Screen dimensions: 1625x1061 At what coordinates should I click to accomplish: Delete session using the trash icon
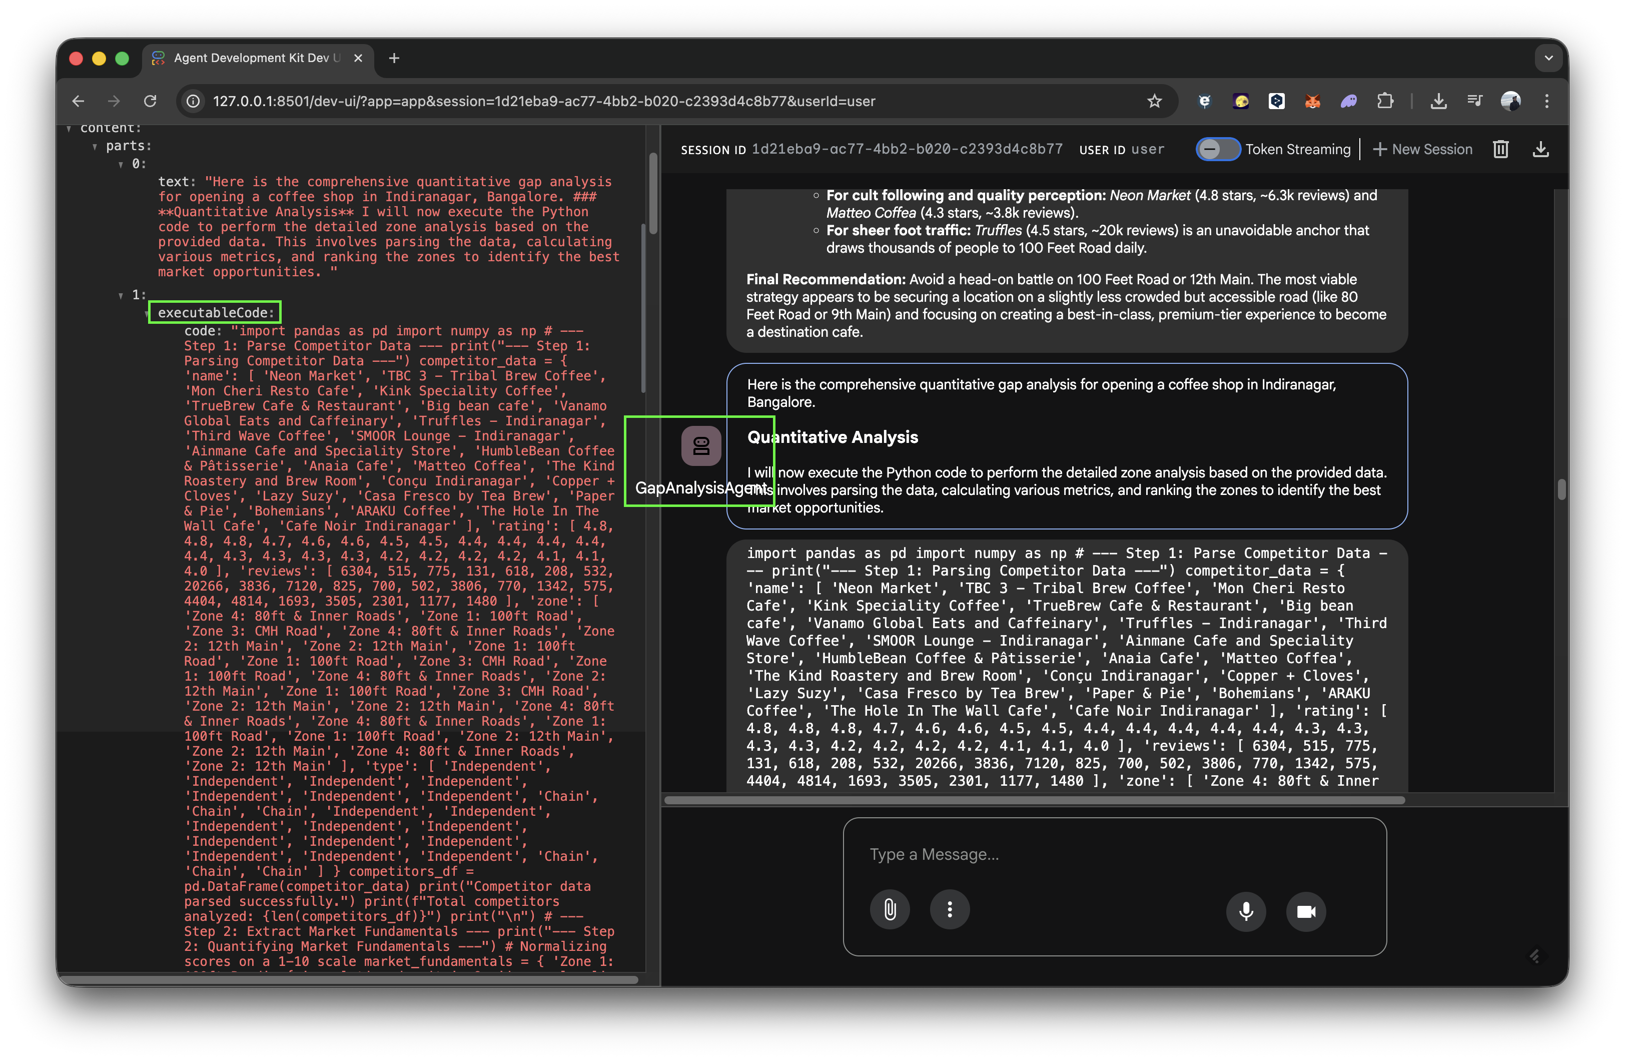1500,149
